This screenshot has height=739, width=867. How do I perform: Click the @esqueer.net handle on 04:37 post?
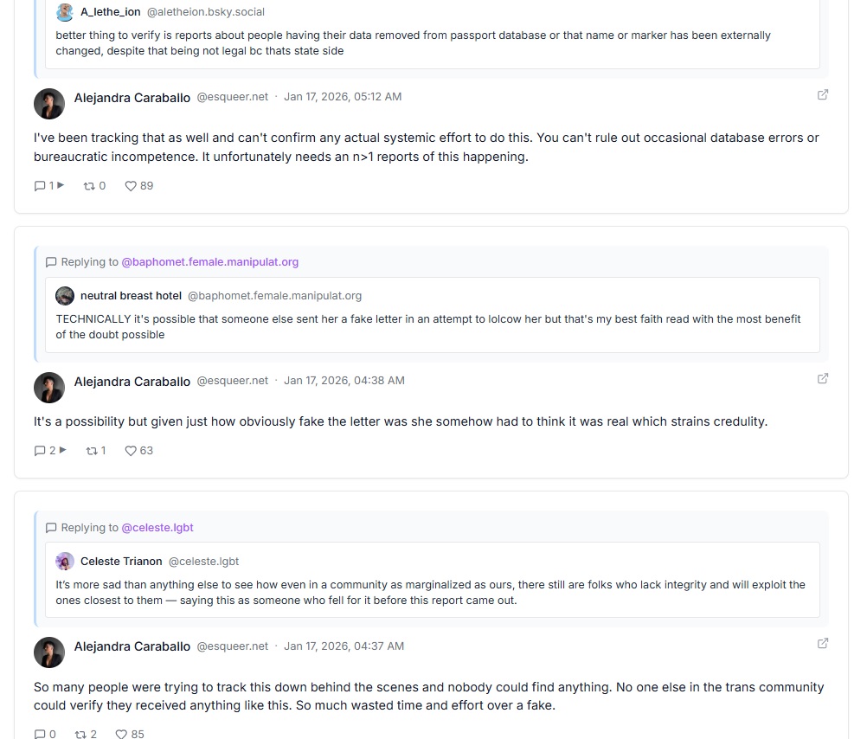pyautogui.click(x=233, y=646)
